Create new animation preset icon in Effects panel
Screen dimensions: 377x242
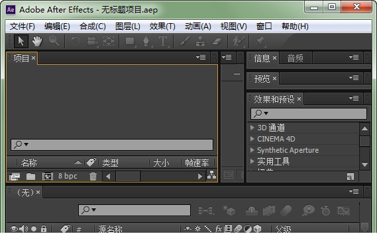[x=350, y=177]
